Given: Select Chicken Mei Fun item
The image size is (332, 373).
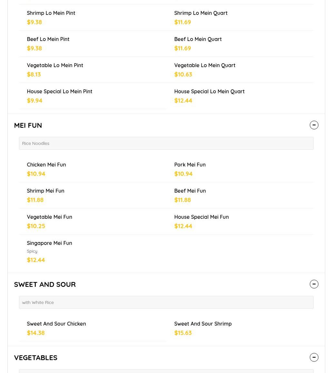Looking at the screenshot, I should click(x=46, y=165).
